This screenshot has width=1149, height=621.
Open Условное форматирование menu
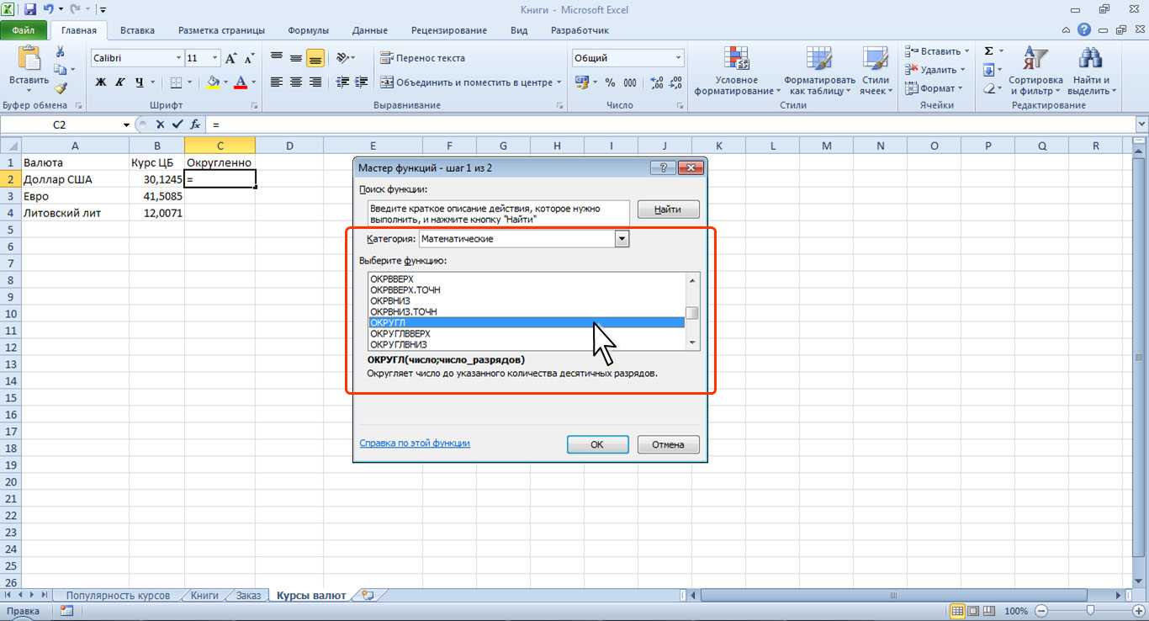pyautogui.click(x=737, y=71)
